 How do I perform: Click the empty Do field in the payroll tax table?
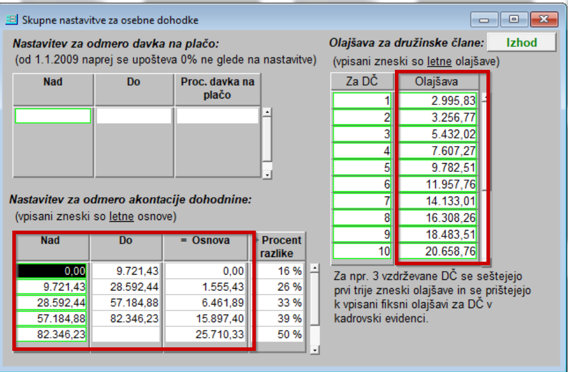(x=134, y=116)
